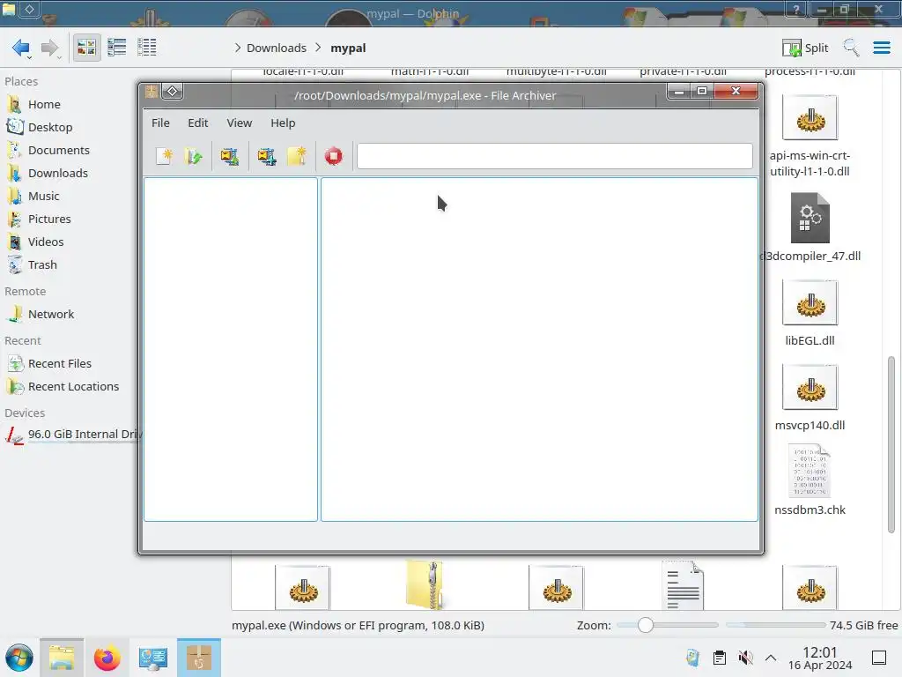Open Dolphin search magnifier

(851, 48)
